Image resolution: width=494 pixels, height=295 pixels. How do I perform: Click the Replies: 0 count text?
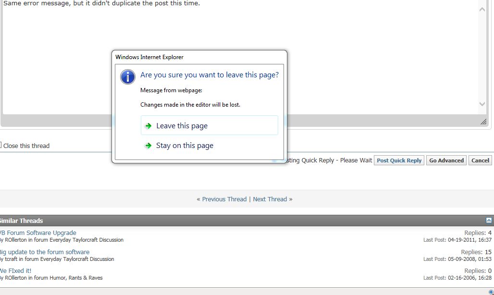[x=478, y=271]
